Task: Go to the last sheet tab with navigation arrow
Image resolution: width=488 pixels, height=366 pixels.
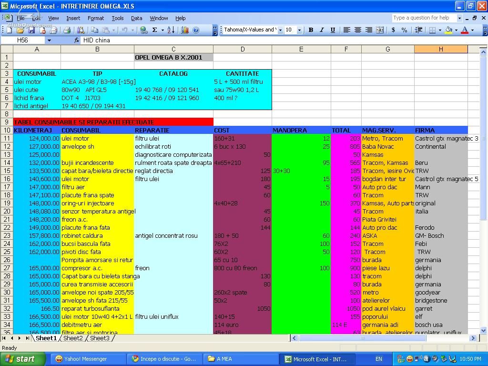Action: click(x=27, y=338)
